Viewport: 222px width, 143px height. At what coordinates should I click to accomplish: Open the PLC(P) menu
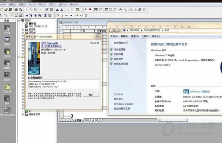click(x=32, y=4)
